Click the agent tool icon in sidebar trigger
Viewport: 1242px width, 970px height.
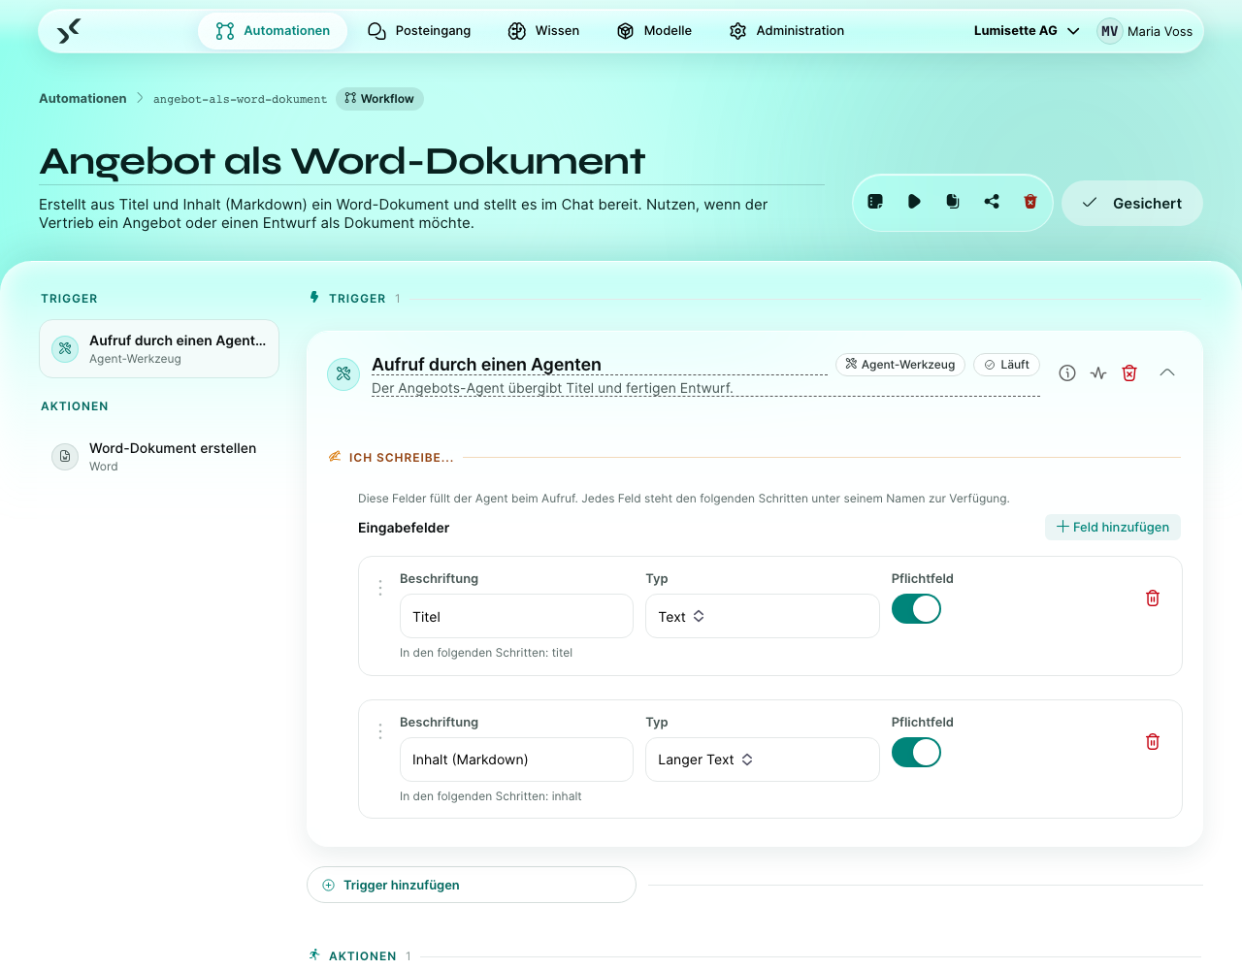(65, 348)
